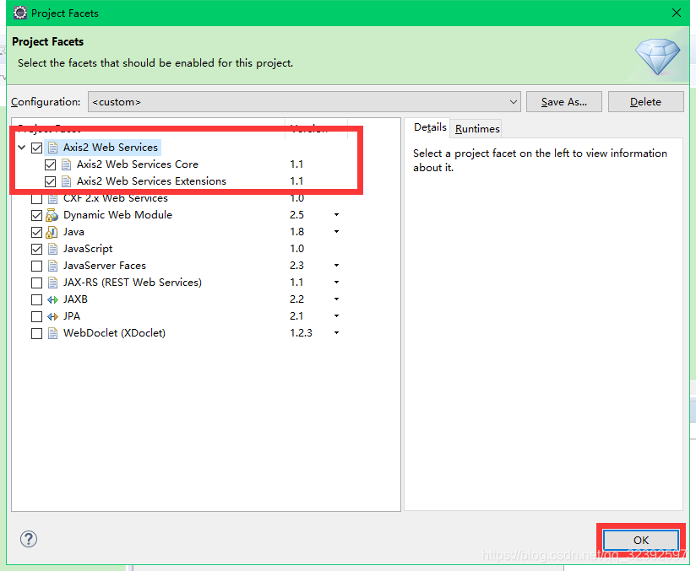Enable the CXF 2.x Web Services checkbox

tap(37, 198)
